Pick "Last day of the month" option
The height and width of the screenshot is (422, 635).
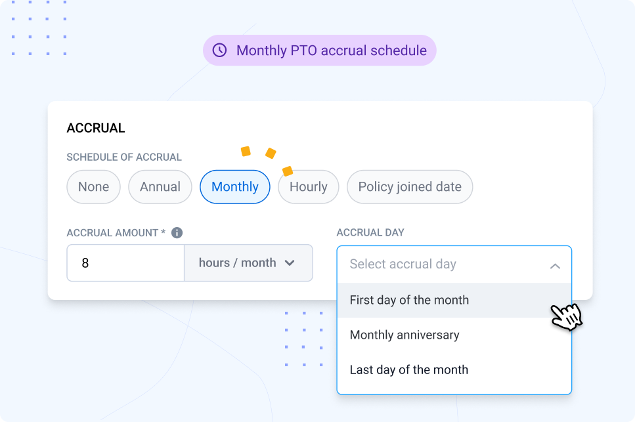[408, 369]
